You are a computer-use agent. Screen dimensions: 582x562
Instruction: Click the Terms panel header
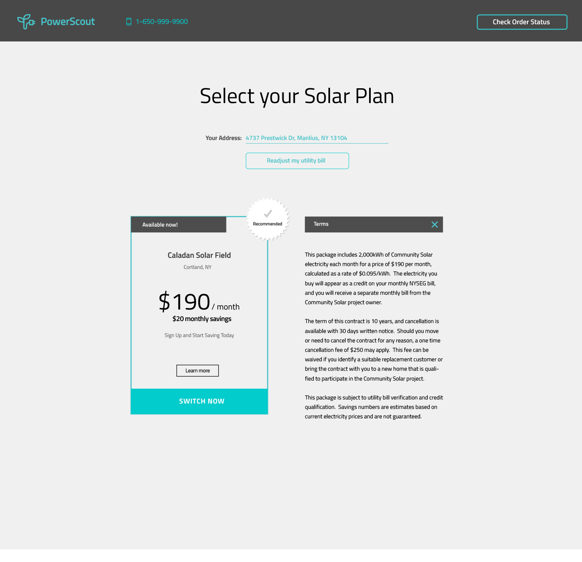[374, 225]
